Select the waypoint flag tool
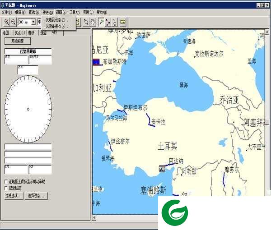271x230 pixels. pos(101,22)
